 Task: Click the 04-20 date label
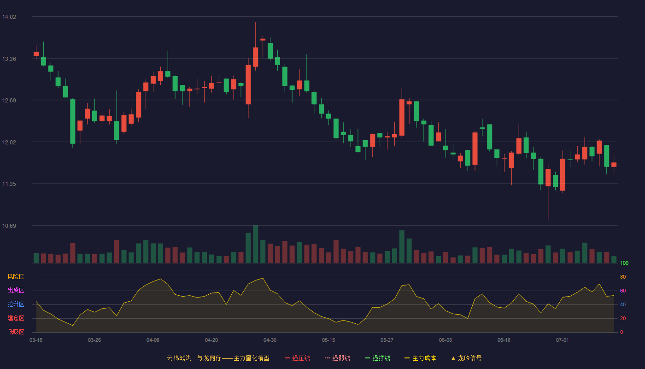point(211,340)
